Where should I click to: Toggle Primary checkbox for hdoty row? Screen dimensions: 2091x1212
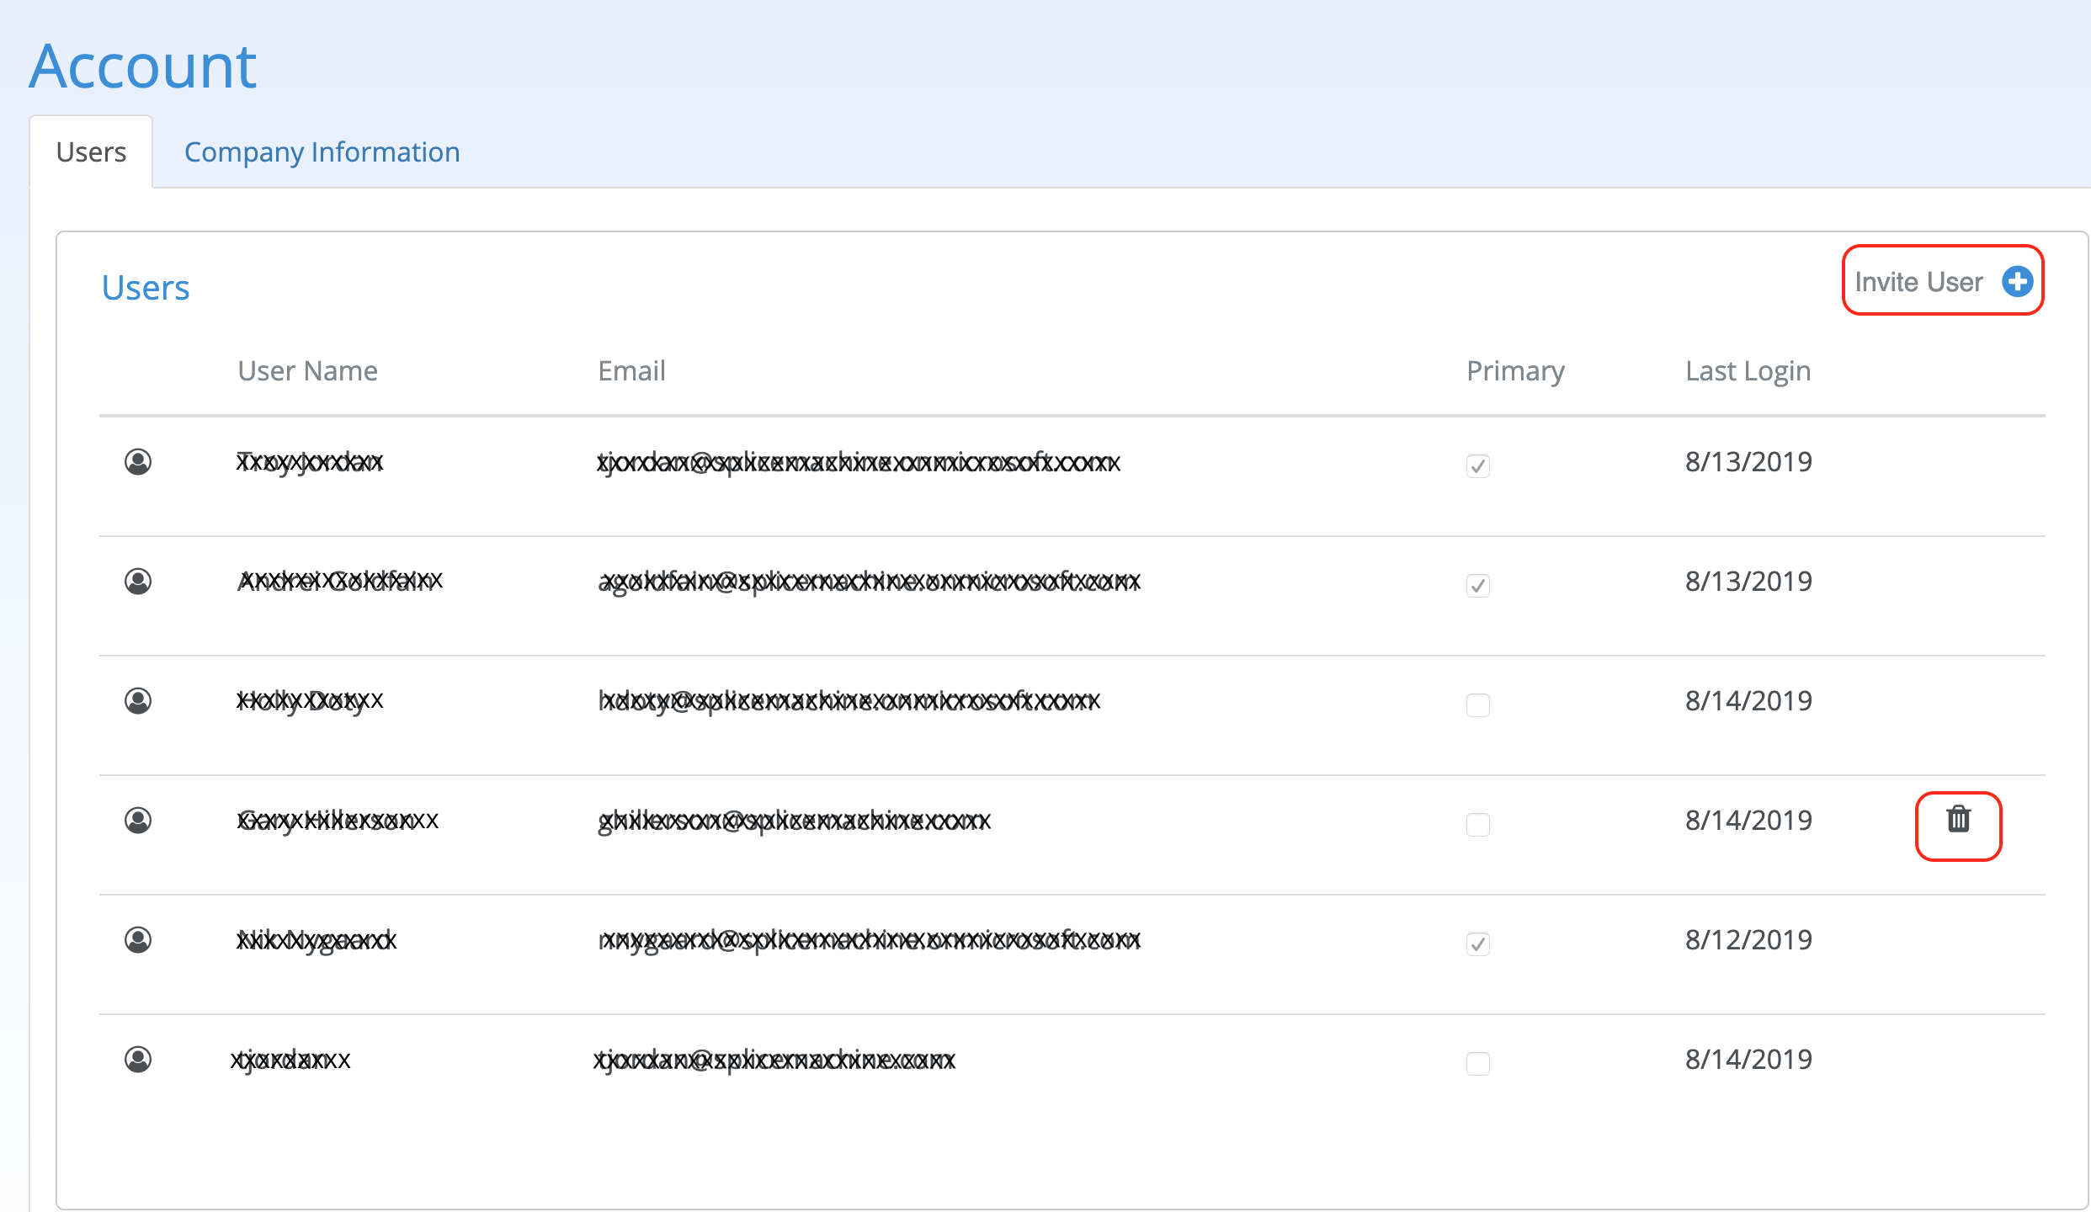(x=1478, y=704)
